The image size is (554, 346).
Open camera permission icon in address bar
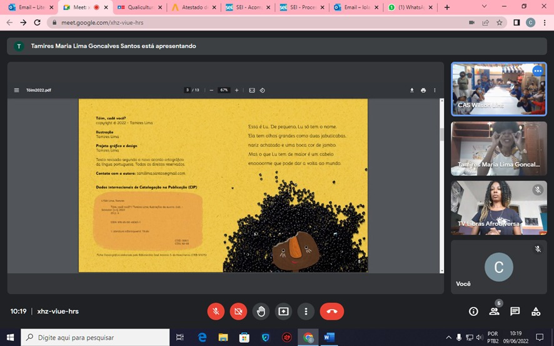point(471,22)
